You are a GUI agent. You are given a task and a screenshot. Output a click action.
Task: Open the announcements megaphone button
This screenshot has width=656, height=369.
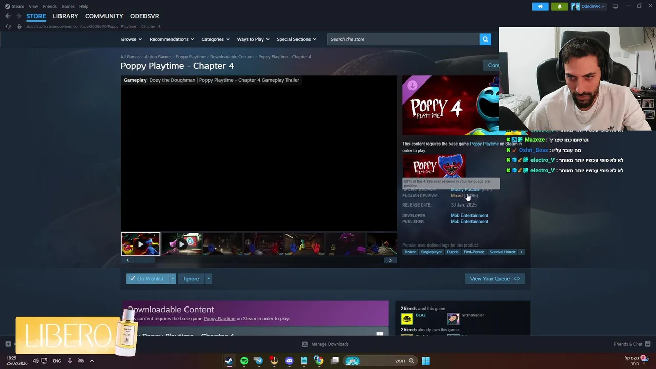tap(540, 6)
